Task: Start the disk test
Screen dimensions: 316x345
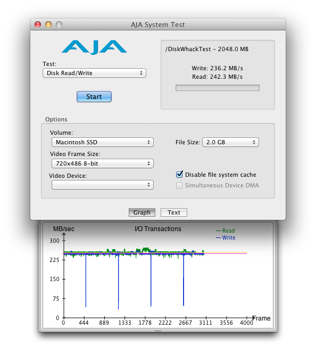Action: 94,96
